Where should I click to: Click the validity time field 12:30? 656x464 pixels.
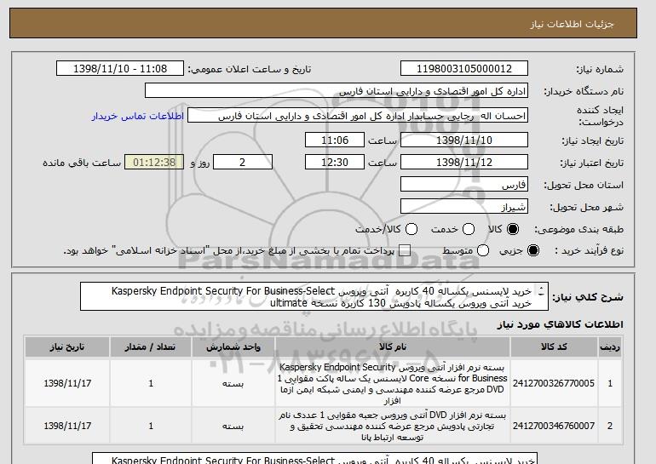pos(335,163)
